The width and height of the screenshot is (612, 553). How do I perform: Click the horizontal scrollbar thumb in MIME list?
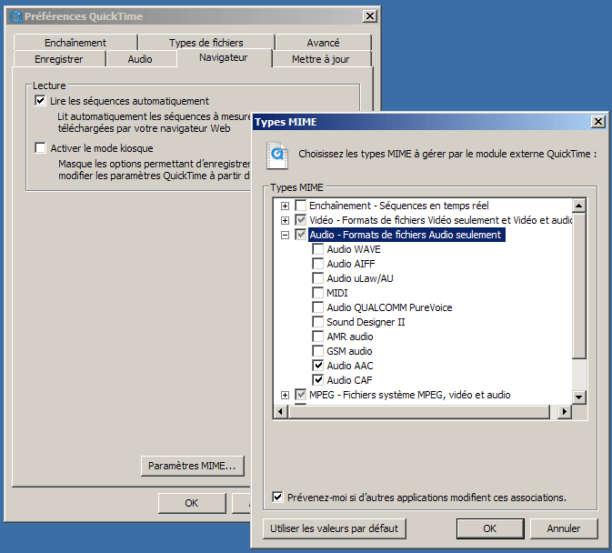[419, 411]
